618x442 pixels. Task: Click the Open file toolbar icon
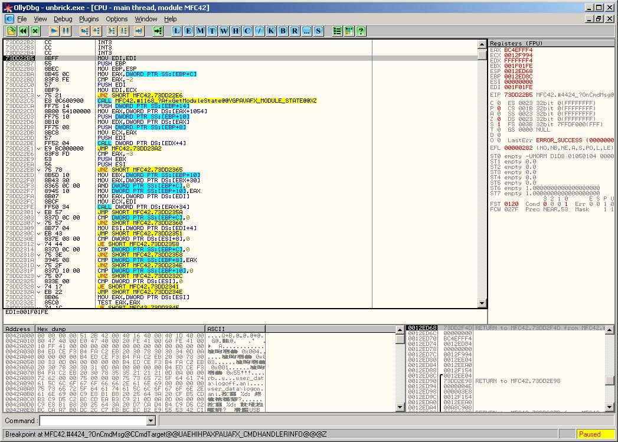point(11,31)
